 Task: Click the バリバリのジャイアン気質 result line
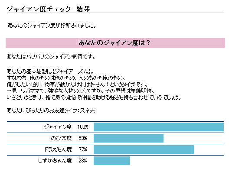coord(51,57)
